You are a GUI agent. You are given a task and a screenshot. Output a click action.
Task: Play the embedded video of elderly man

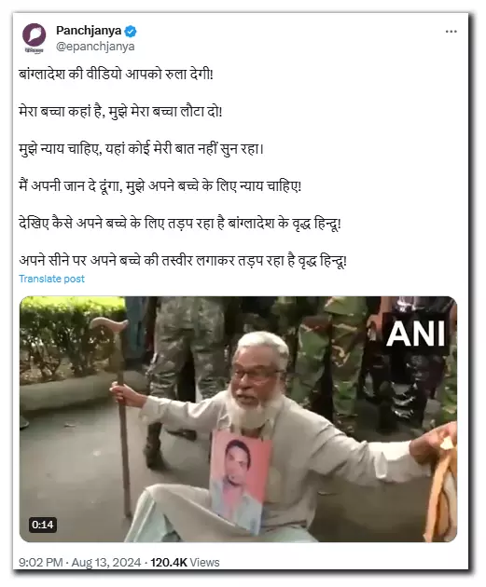[238, 419]
